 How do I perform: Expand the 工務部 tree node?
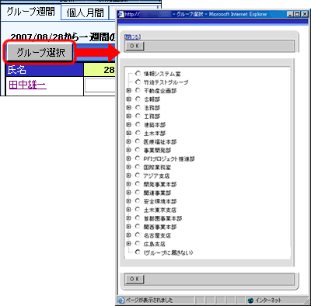click(128, 116)
